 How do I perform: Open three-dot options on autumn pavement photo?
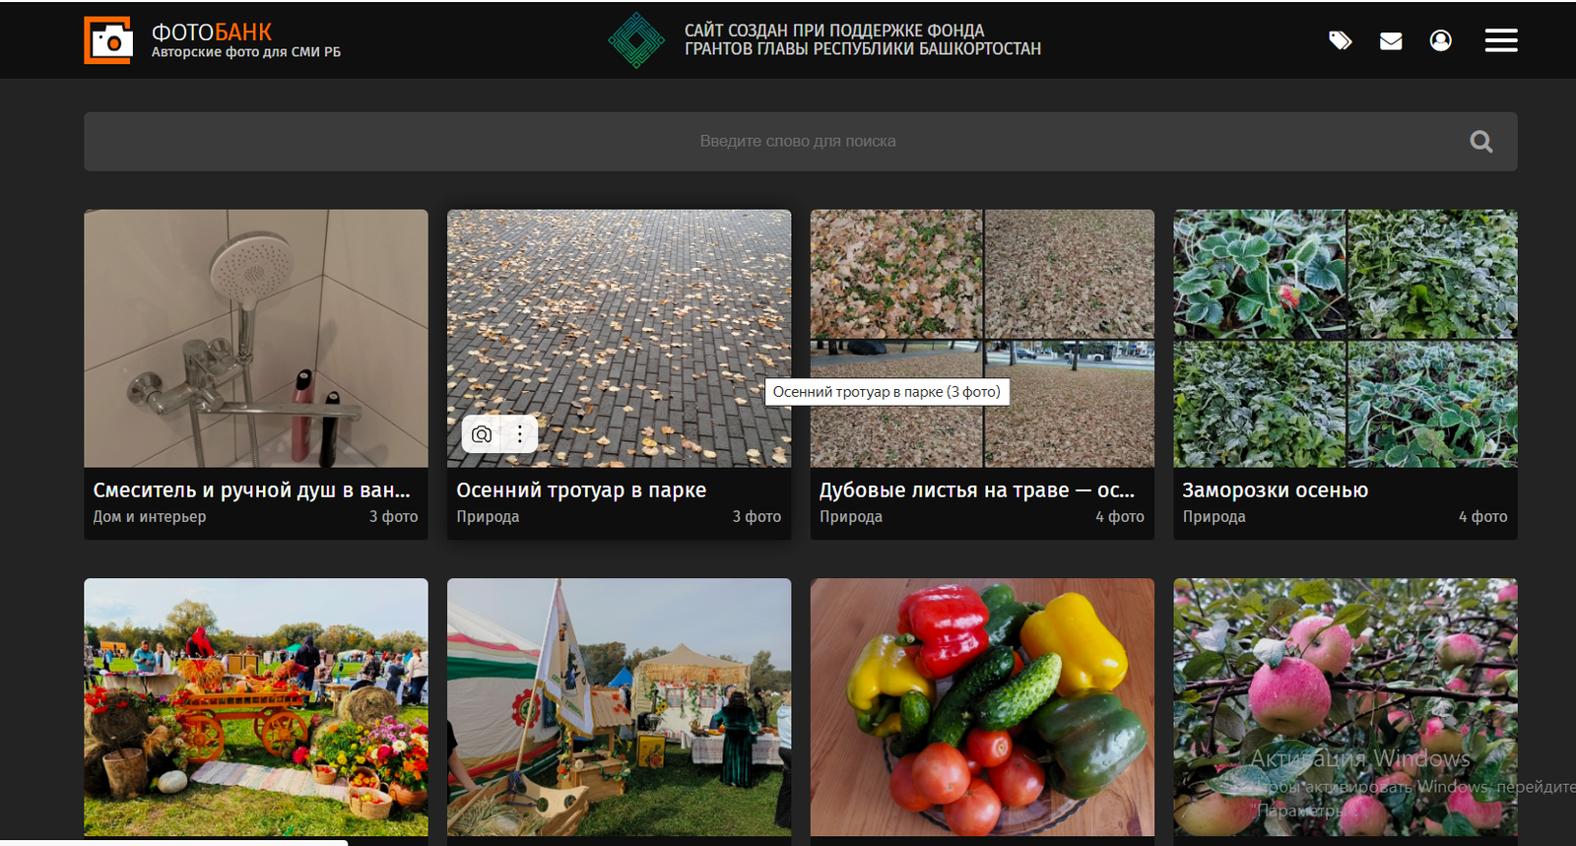coord(520,434)
